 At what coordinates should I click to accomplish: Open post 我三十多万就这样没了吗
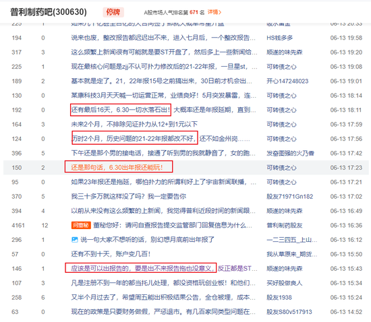coord(129,196)
